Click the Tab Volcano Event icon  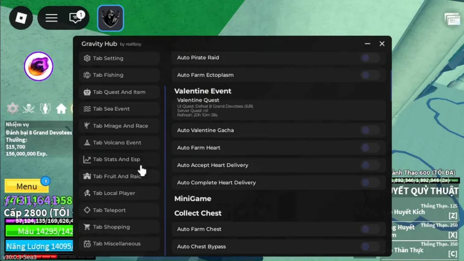tap(87, 143)
